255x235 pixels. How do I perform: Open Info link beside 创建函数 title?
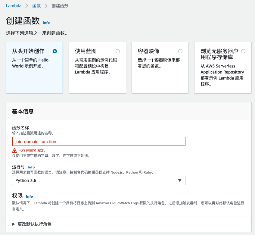(x=46, y=23)
